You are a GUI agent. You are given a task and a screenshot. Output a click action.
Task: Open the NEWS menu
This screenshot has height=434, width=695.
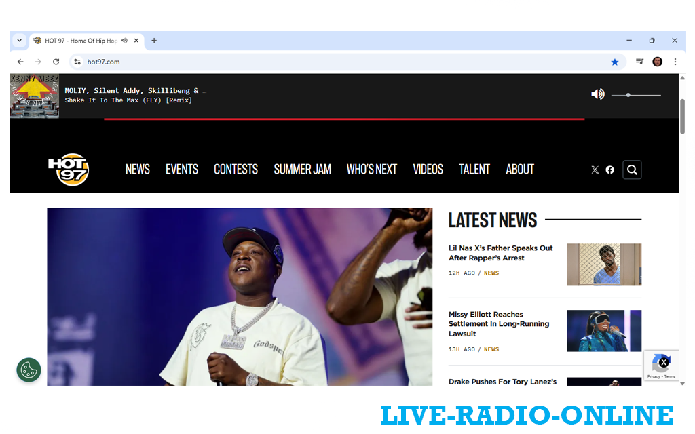(137, 169)
